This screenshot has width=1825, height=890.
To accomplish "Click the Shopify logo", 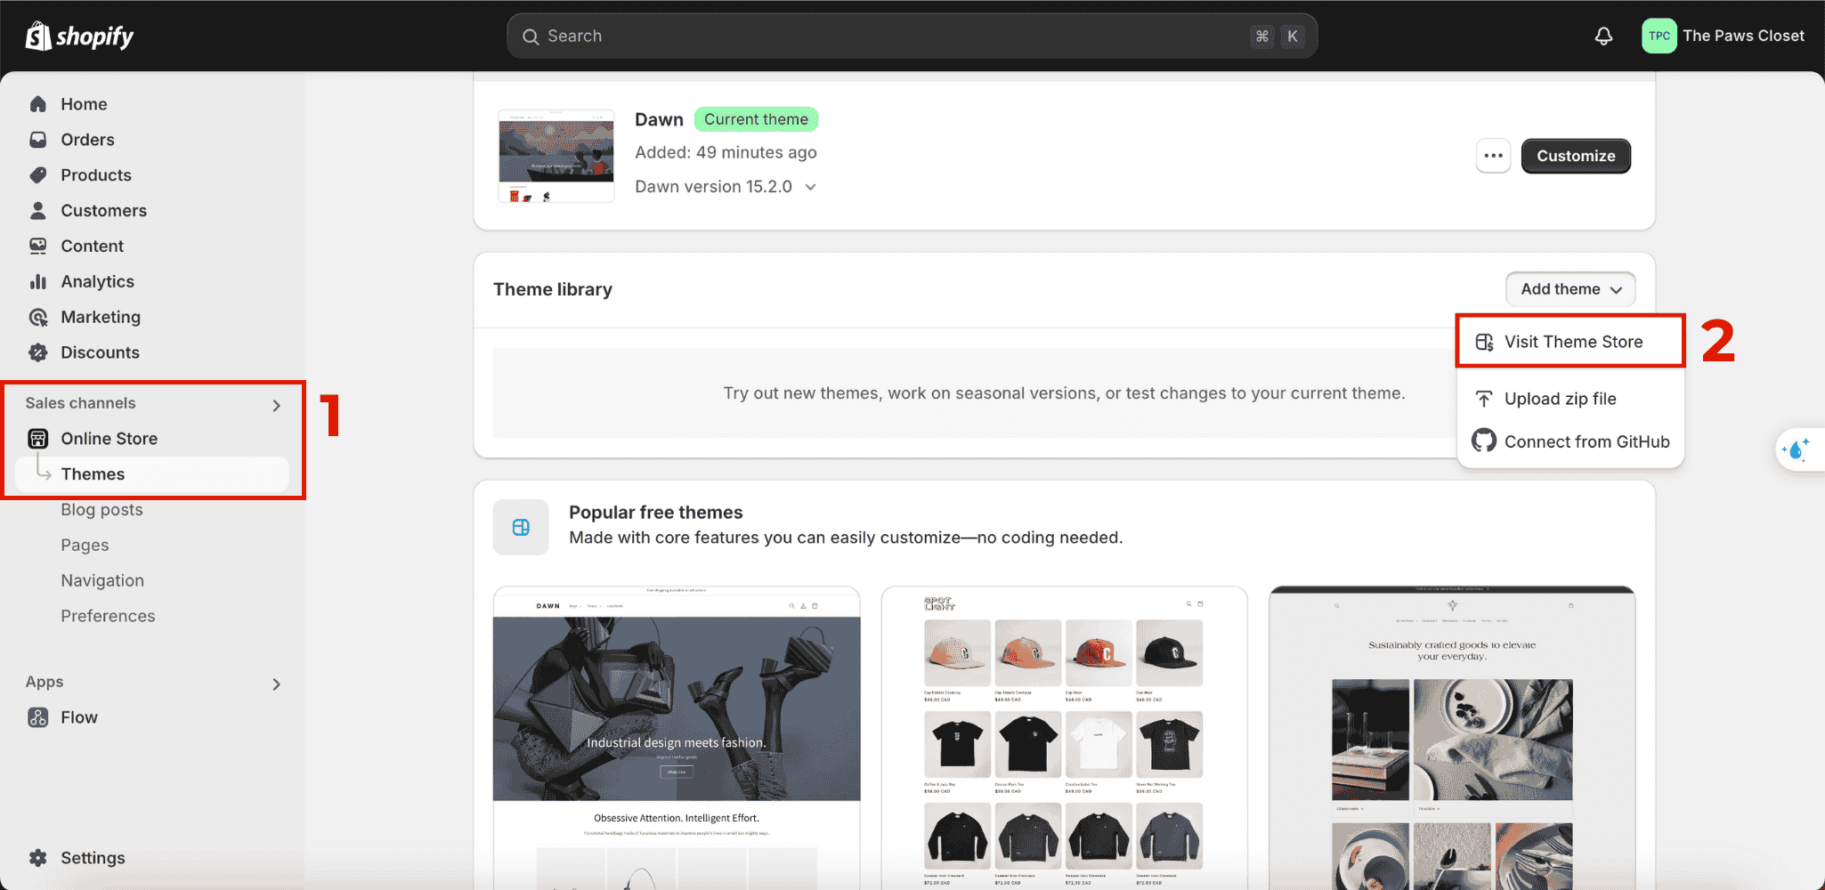I will [79, 36].
